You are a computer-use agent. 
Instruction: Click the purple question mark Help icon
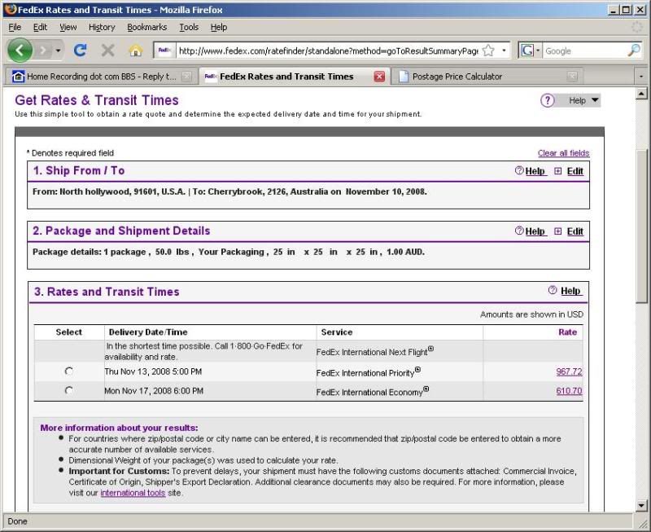coord(548,100)
